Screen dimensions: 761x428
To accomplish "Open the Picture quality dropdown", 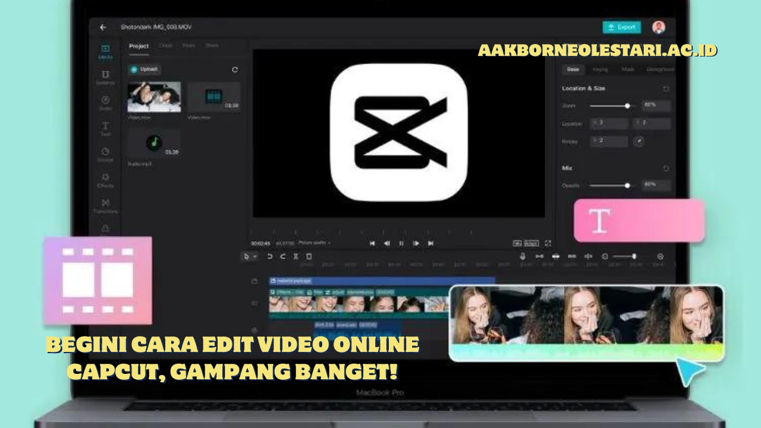I will click(315, 243).
